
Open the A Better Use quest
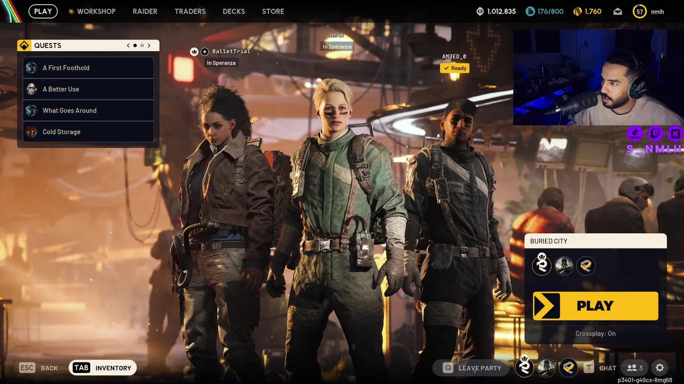88,89
